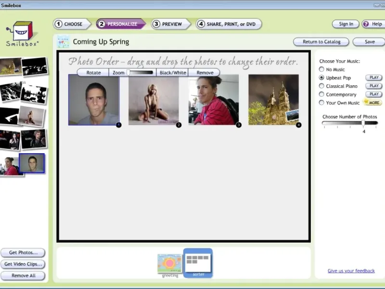Click Return to Catalog
This screenshot has width=385, height=289.
click(321, 42)
